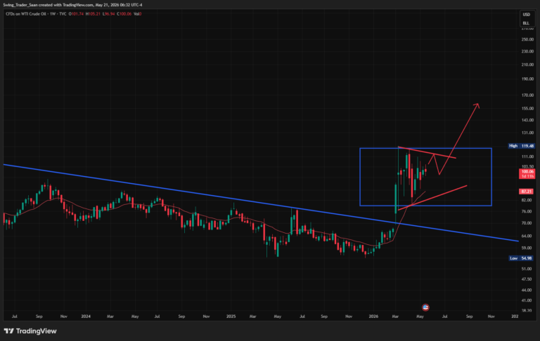Open the USD currency selector
540x341 pixels.
(x=526, y=15)
